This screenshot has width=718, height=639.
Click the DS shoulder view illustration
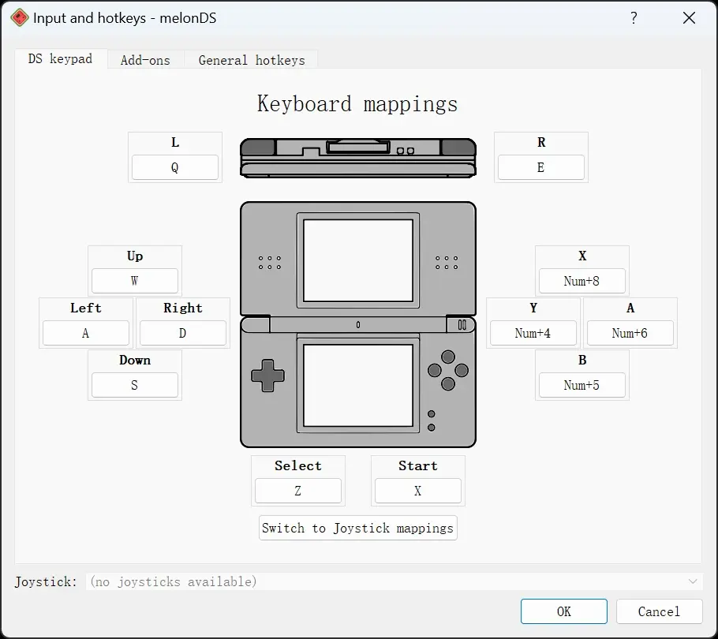(x=358, y=158)
